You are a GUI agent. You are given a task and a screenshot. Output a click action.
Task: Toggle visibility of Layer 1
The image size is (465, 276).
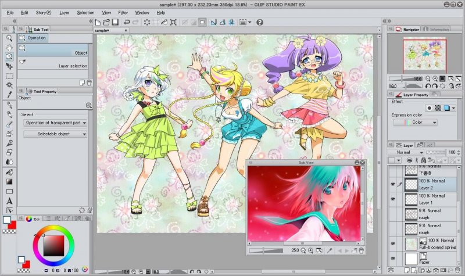[393, 199]
